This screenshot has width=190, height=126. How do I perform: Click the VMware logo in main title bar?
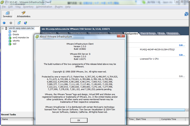[2, 2]
